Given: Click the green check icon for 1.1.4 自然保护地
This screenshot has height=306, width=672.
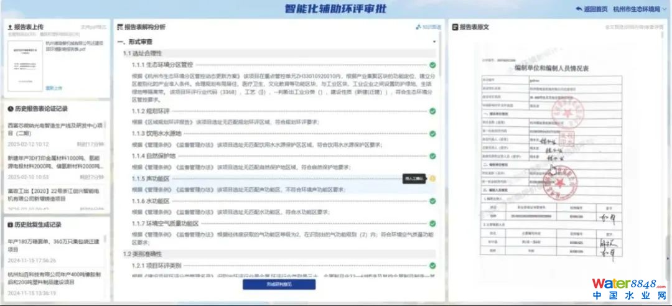Looking at the screenshot, I should pyautogui.click(x=432, y=156).
